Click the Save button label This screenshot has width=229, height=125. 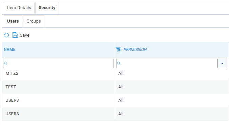click(24, 35)
